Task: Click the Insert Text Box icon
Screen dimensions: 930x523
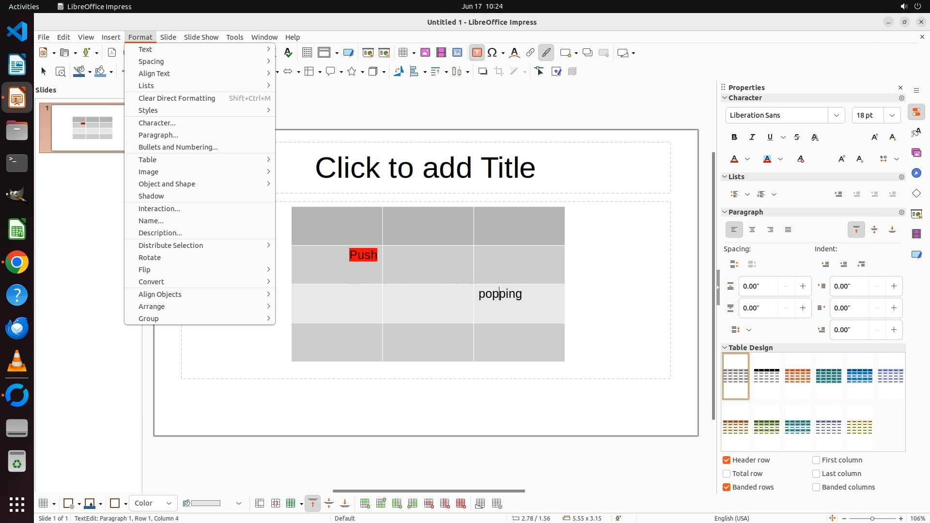Action: 477,53
